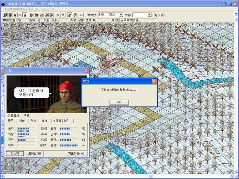Click the '두령: 구봉 명성: 65' status text
This screenshot has height=179, width=239.
tap(84, 20)
